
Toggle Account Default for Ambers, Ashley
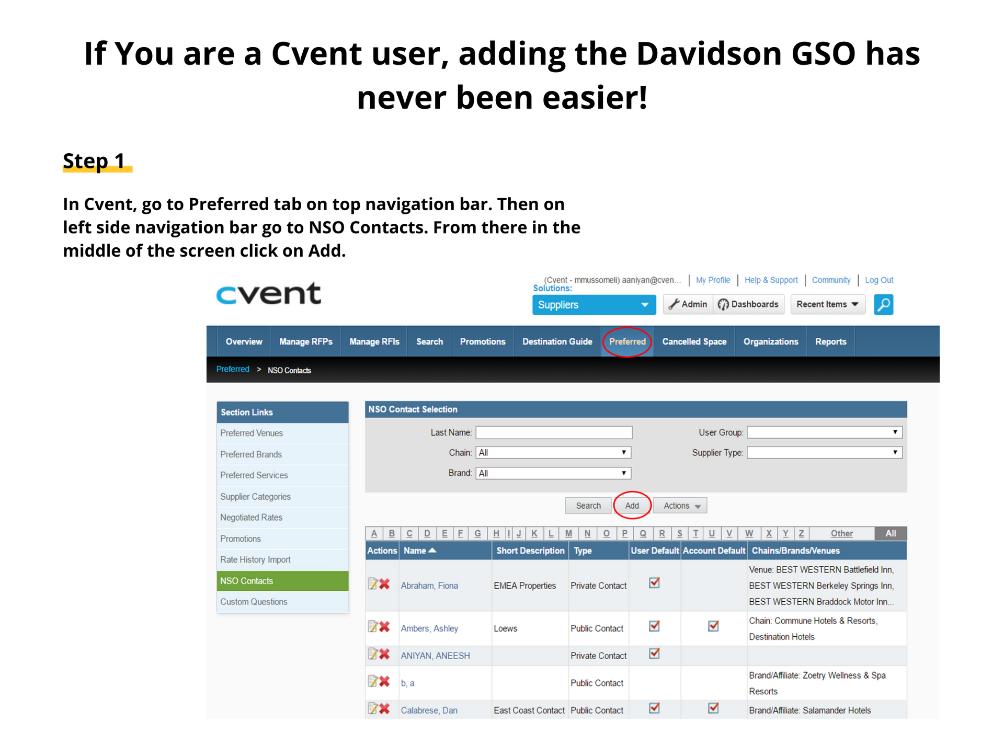pyautogui.click(x=713, y=626)
